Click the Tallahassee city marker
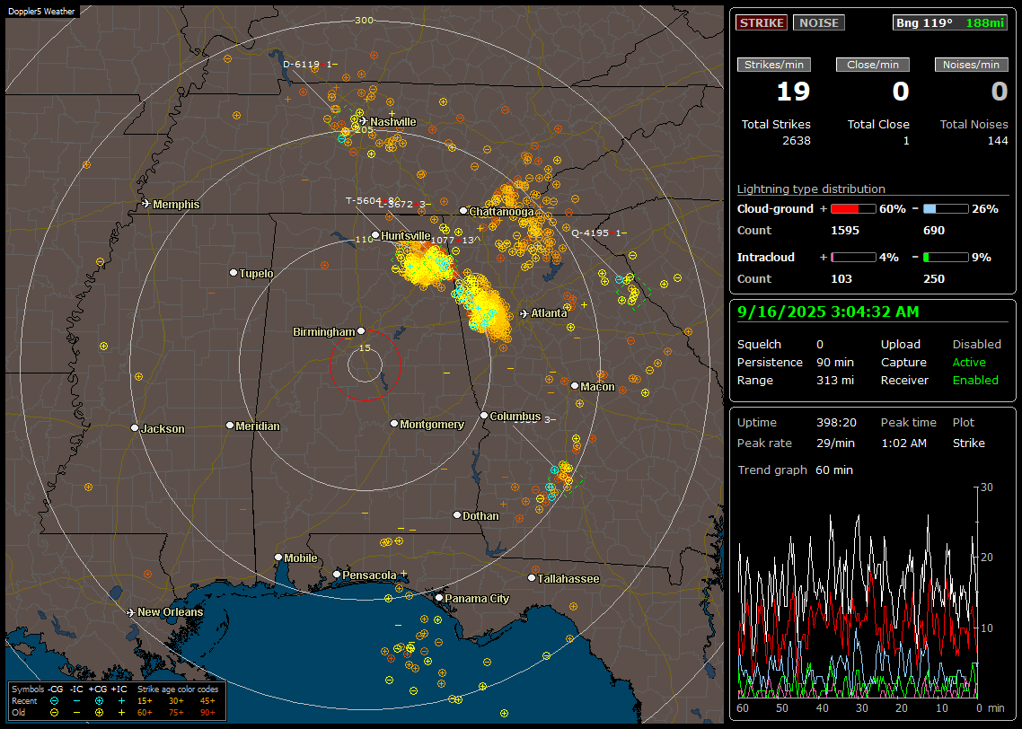1022x729 pixels. (x=532, y=578)
